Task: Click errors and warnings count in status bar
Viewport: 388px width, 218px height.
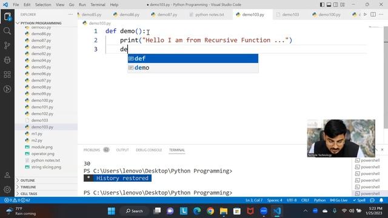Action: click(18, 200)
